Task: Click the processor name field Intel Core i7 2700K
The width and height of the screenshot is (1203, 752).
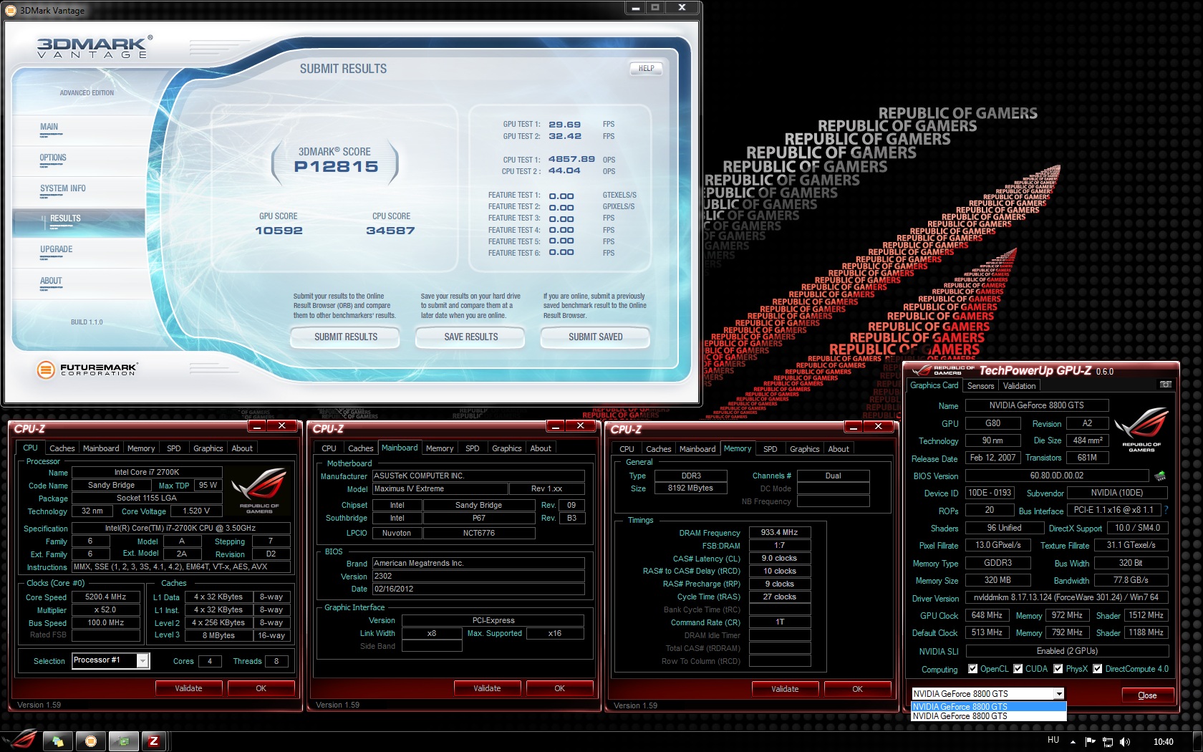Action: [147, 472]
